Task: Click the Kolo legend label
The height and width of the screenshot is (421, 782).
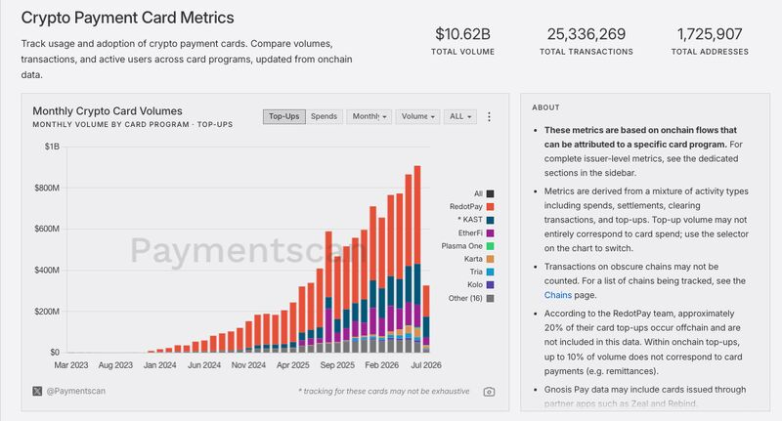Action: click(475, 285)
